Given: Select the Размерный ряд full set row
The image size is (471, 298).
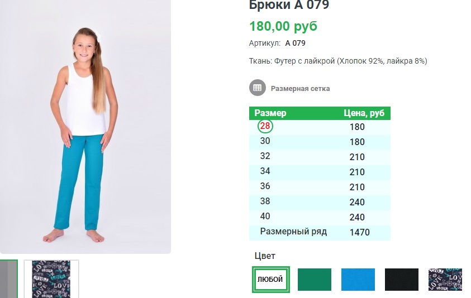Looking at the screenshot, I should pos(293,232).
